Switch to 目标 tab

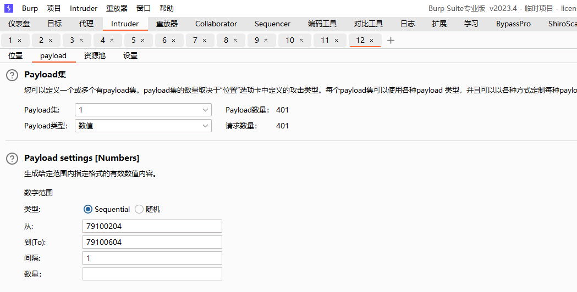(54, 24)
